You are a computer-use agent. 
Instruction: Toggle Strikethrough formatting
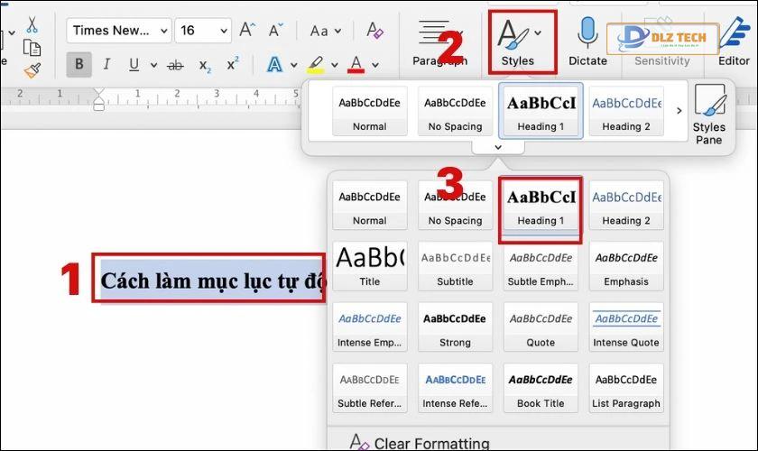[x=175, y=65]
